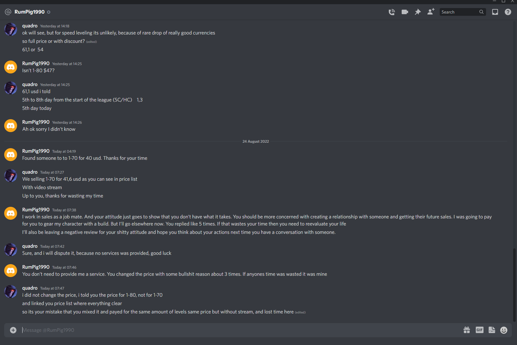The image size is (517, 345).
Task: Start a video call
Action: (405, 12)
